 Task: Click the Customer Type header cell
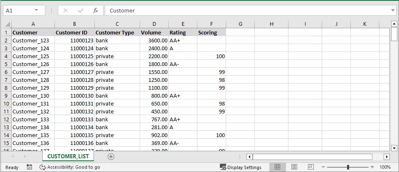(117, 32)
